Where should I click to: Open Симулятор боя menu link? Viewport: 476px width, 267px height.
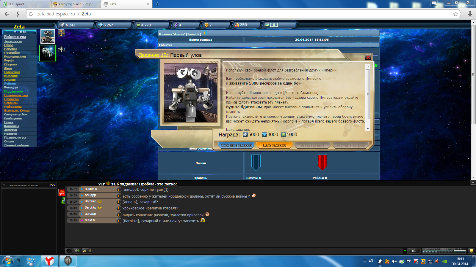[16, 115]
